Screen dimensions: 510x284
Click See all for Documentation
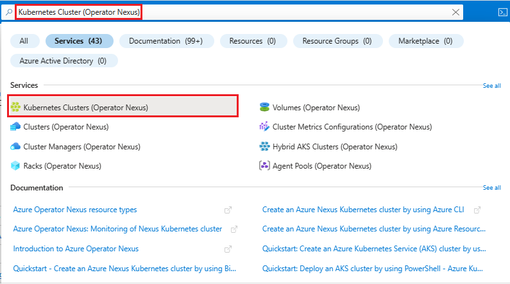click(x=491, y=188)
